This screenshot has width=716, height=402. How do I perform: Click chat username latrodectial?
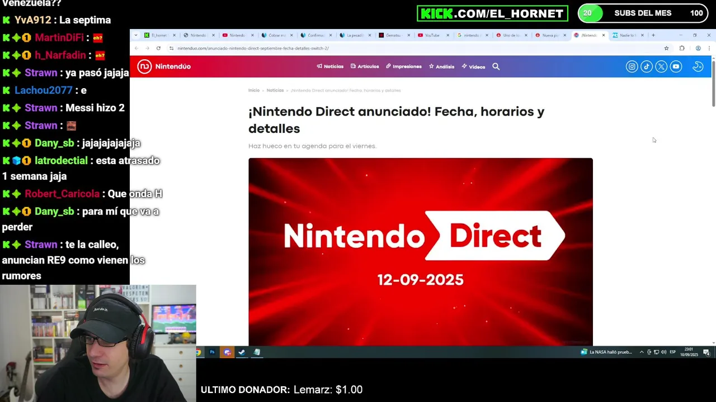pos(61,161)
